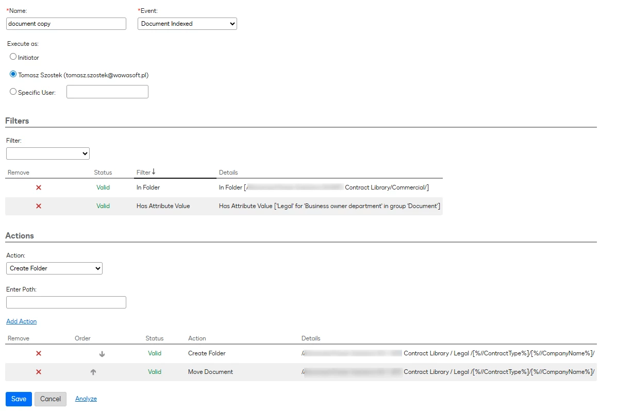Select the 'Create Folder' action name cell
Viewport: 617px width, 411px height.
(x=207, y=354)
